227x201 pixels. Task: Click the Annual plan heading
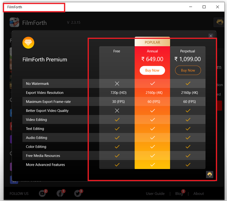(152, 51)
